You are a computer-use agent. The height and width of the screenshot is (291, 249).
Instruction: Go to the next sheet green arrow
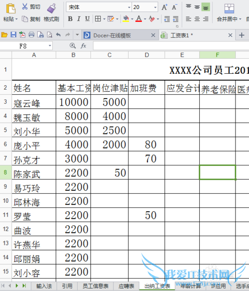pos(17,286)
